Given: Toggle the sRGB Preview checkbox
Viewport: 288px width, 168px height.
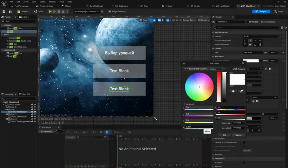Looking at the screenshot, I should coord(231,69).
